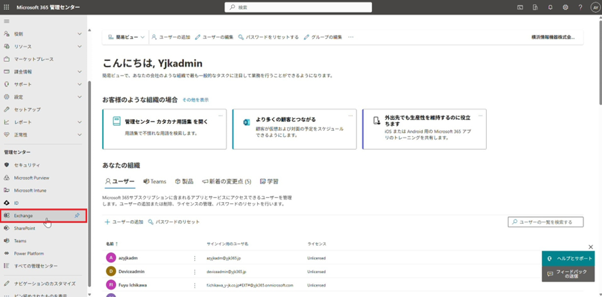The image size is (602, 297).
Task: Click the その他を表示 link
Action: pos(195,100)
